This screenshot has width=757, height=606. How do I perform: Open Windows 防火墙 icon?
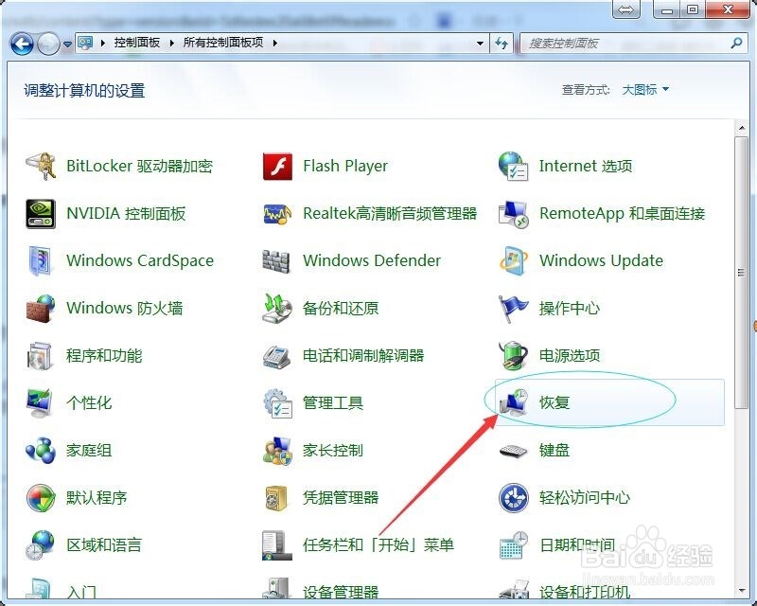pyautogui.click(x=41, y=309)
